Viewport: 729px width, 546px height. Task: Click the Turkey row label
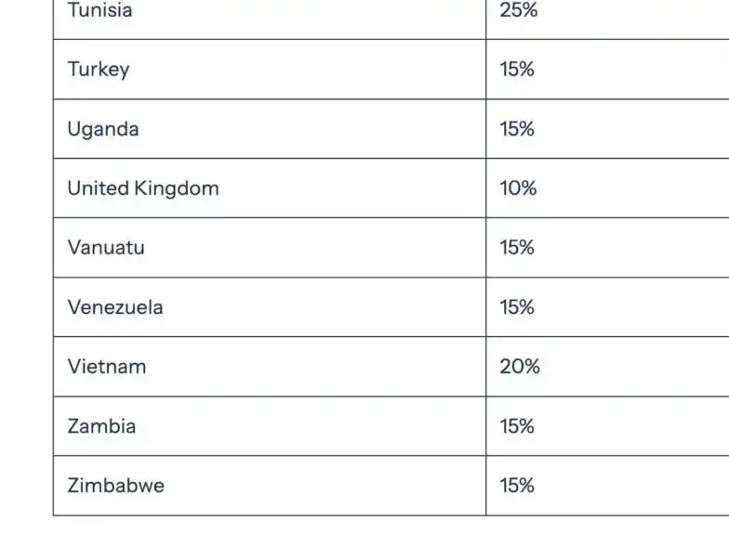pos(98,70)
